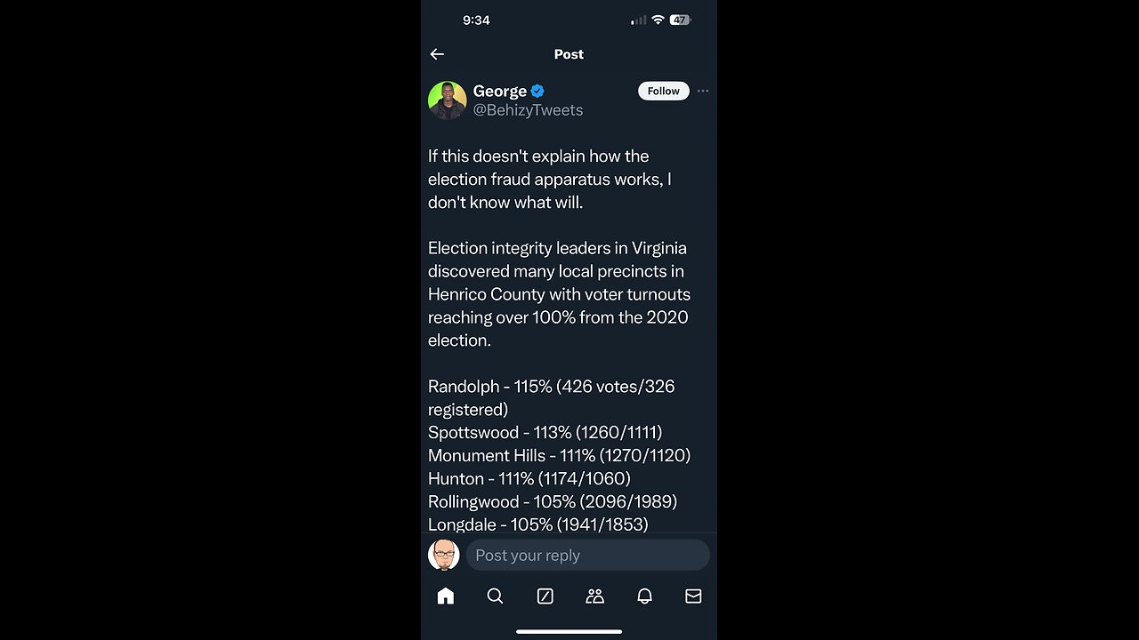Image resolution: width=1139 pixels, height=640 pixels.
Task: Open George's profile picture
Action: tap(447, 100)
